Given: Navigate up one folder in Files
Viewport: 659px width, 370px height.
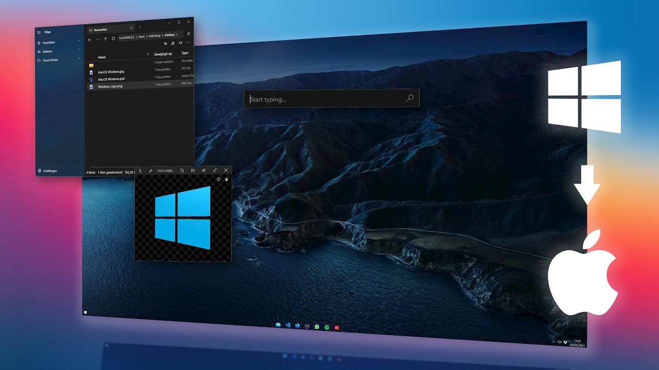Looking at the screenshot, I should pos(106,39).
